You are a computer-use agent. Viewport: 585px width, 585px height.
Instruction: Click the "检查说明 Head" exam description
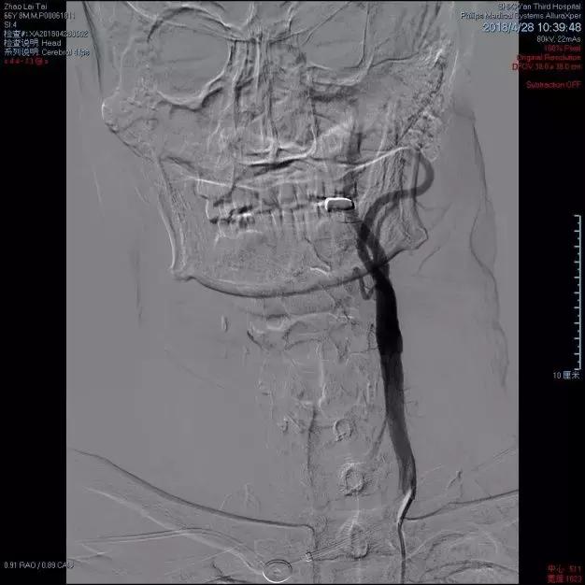(33, 43)
